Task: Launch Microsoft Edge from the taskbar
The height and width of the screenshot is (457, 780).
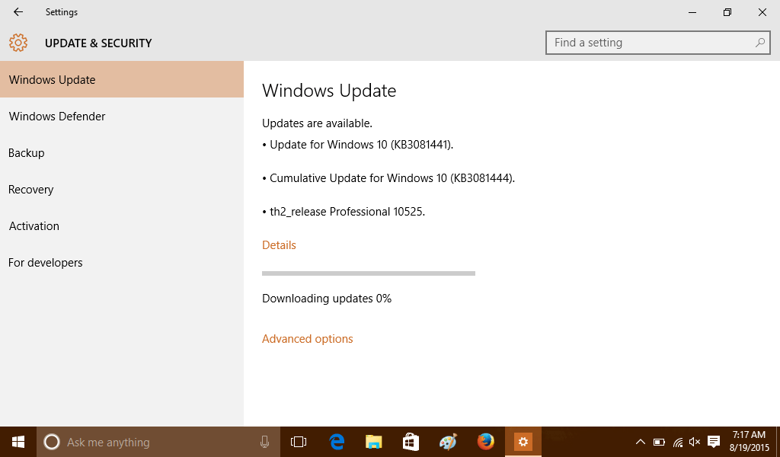Action: click(x=337, y=442)
